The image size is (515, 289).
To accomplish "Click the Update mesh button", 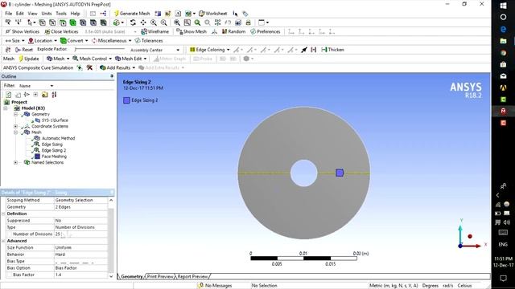I will click(x=29, y=59).
